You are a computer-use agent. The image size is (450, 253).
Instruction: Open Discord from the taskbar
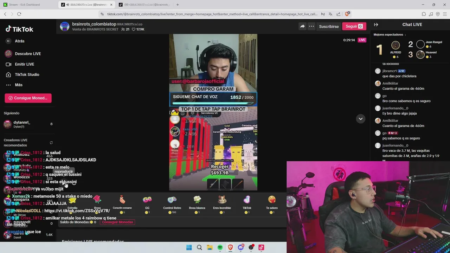(240, 247)
